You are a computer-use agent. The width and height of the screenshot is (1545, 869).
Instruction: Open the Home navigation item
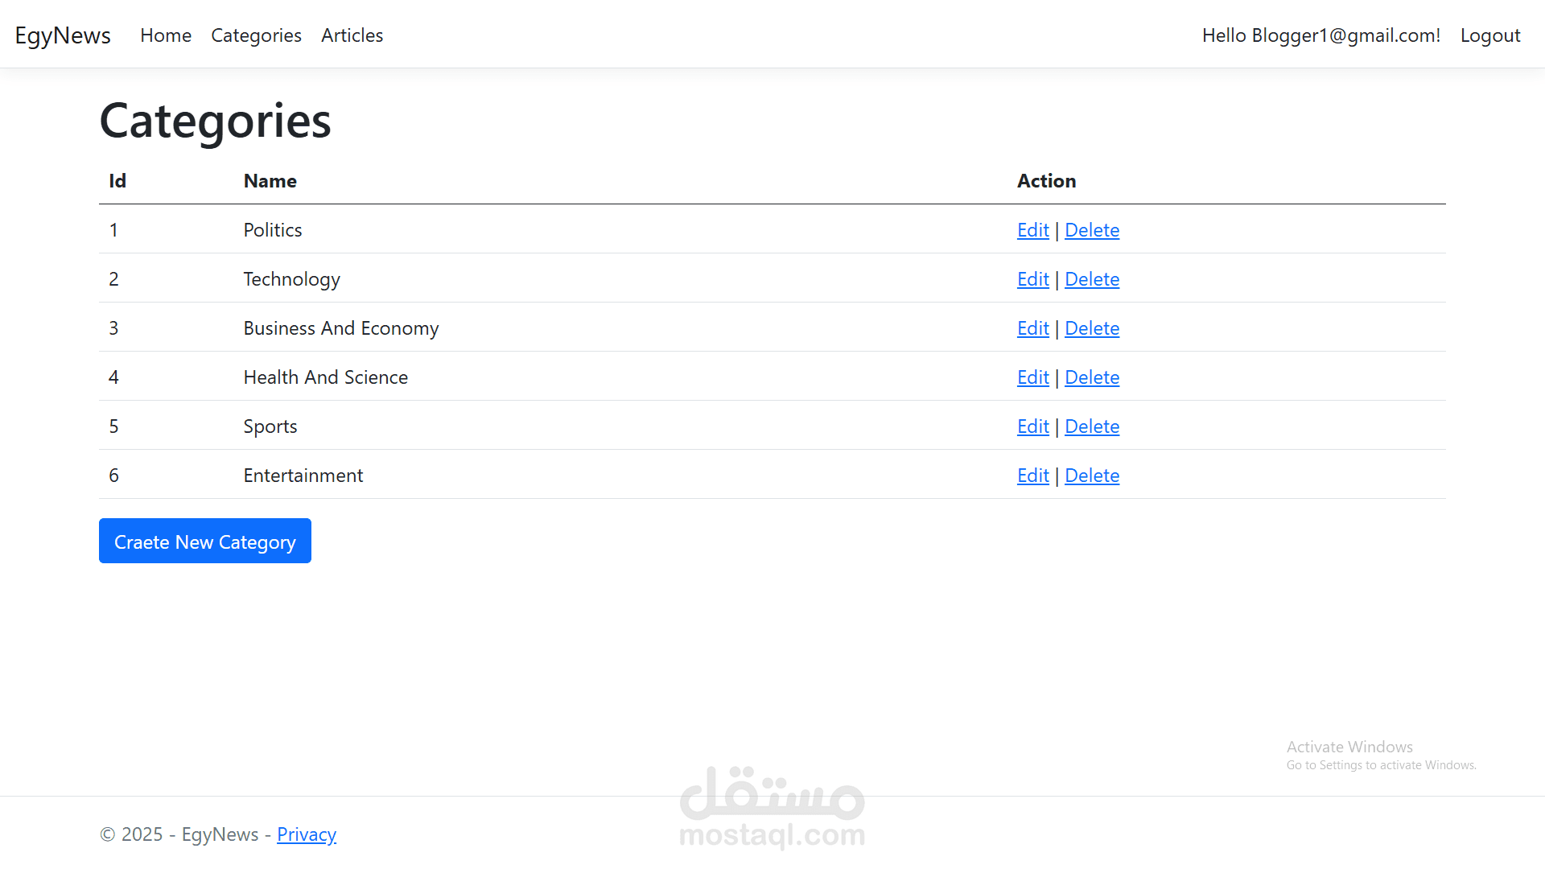click(x=166, y=35)
